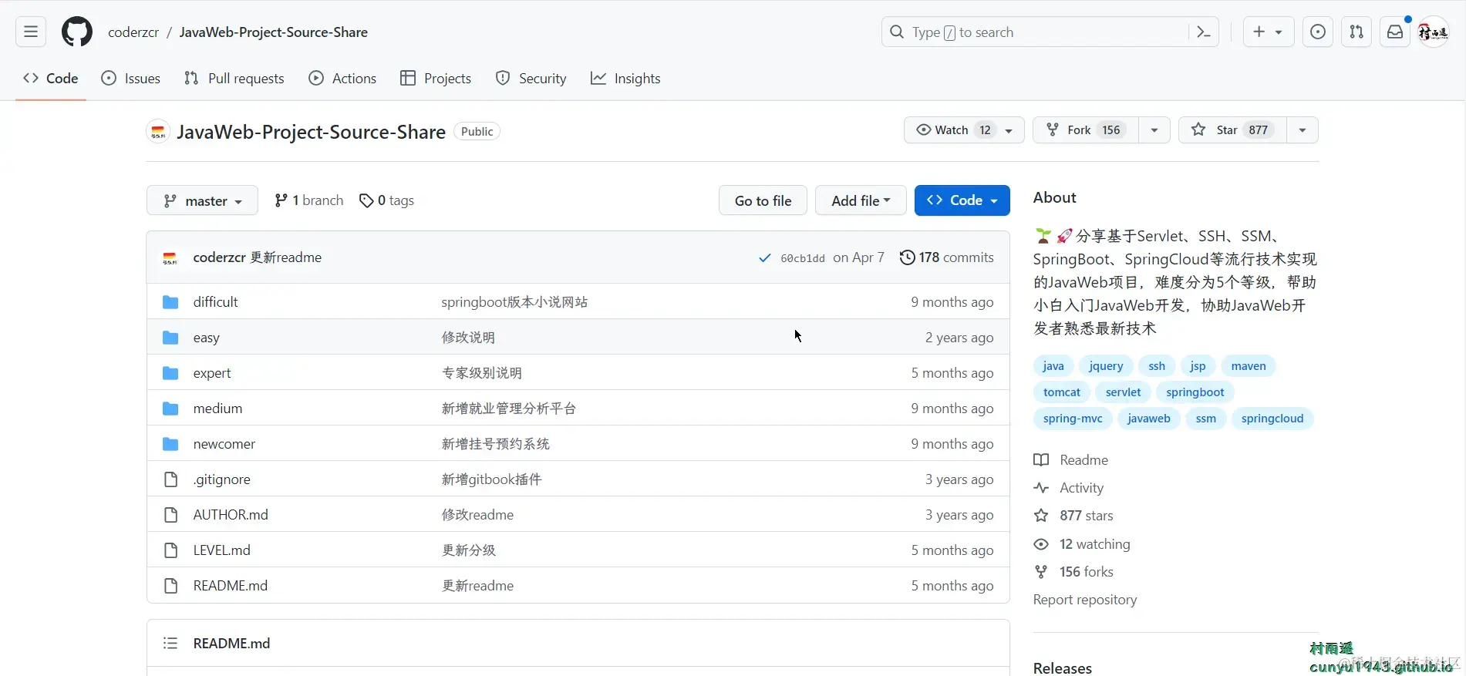Open the jquery topic tag
This screenshot has width=1466, height=676.
1106,366
